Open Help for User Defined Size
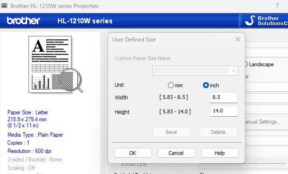The image size is (288, 174). [x=220, y=153]
